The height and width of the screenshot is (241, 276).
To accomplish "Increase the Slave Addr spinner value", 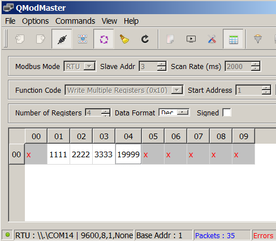I will point(161,64).
